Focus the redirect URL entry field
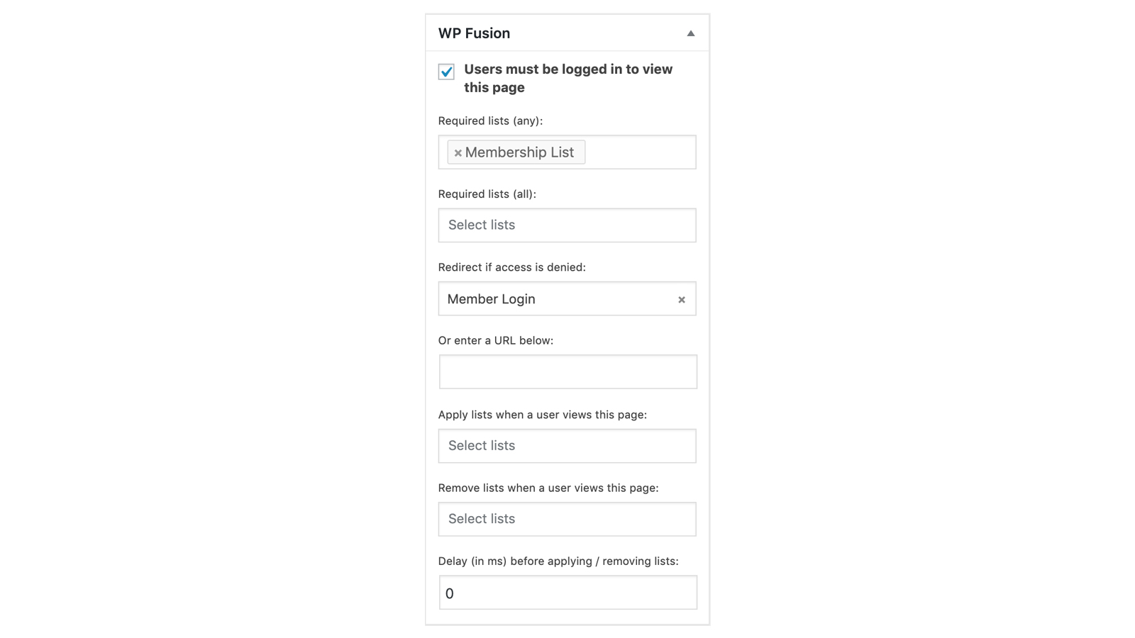This screenshot has height=638, width=1135. click(x=567, y=371)
